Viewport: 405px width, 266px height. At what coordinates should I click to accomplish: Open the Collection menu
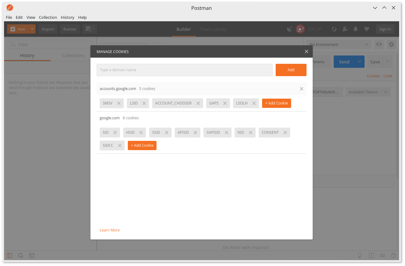coord(48,18)
